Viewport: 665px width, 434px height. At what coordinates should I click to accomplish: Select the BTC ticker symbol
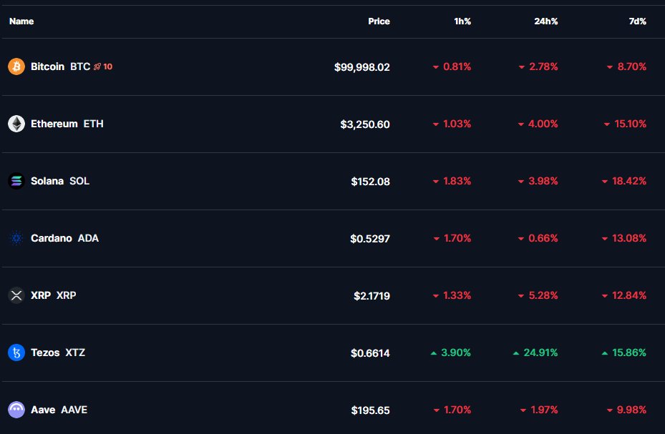(x=80, y=66)
